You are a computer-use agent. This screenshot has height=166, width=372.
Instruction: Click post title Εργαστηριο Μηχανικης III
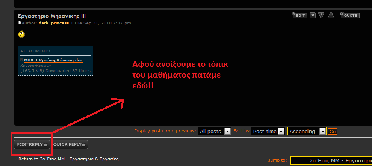click(51, 16)
